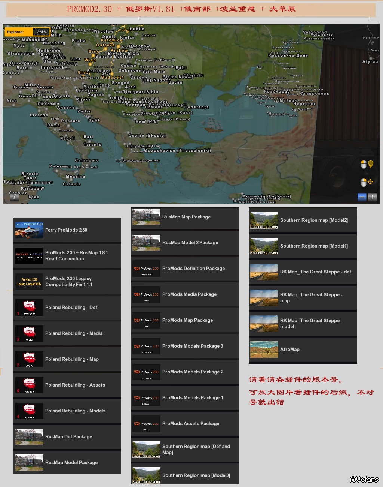Image resolution: width=383 pixels, height=487 pixels.
Task: Click the Poland Rebuilding - Def thumbnail
Action: click(29, 308)
